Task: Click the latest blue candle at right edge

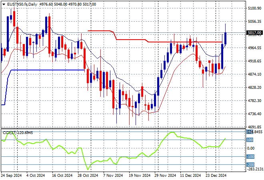Action: pos(226,38)
